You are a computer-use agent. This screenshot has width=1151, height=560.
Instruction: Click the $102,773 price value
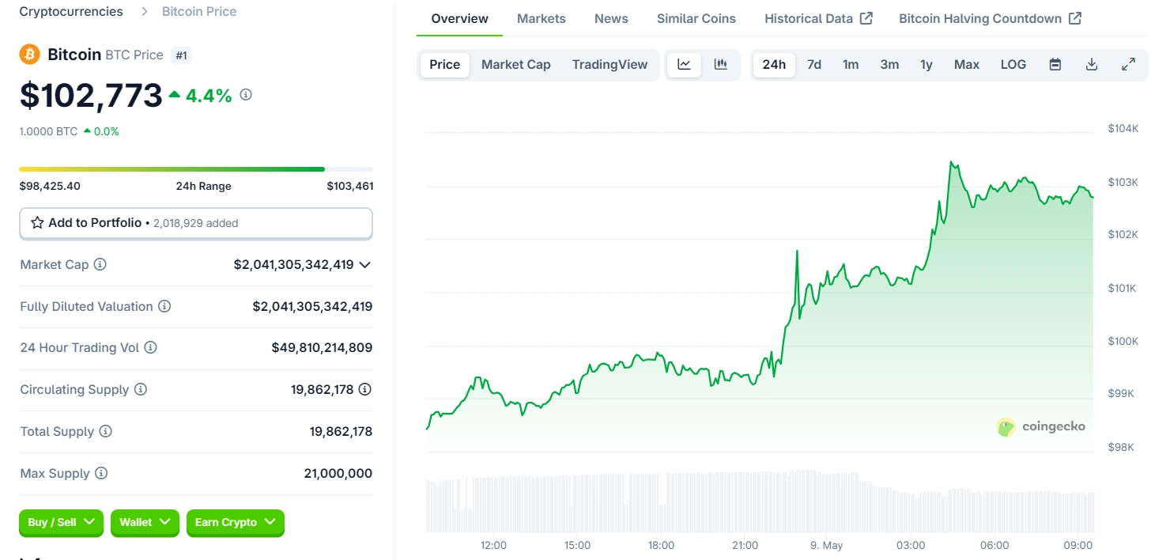pos(91,96)
